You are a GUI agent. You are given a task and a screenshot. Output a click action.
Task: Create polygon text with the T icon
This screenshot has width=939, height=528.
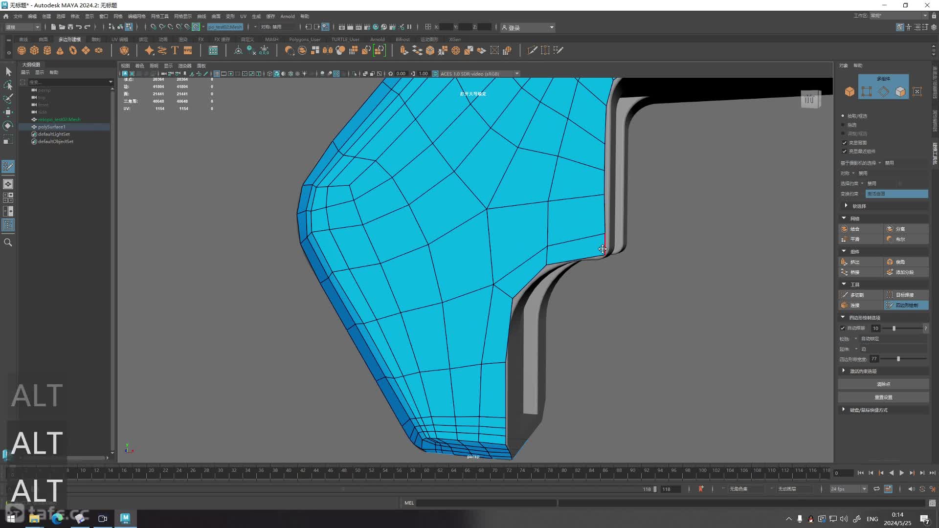point(175,50)
